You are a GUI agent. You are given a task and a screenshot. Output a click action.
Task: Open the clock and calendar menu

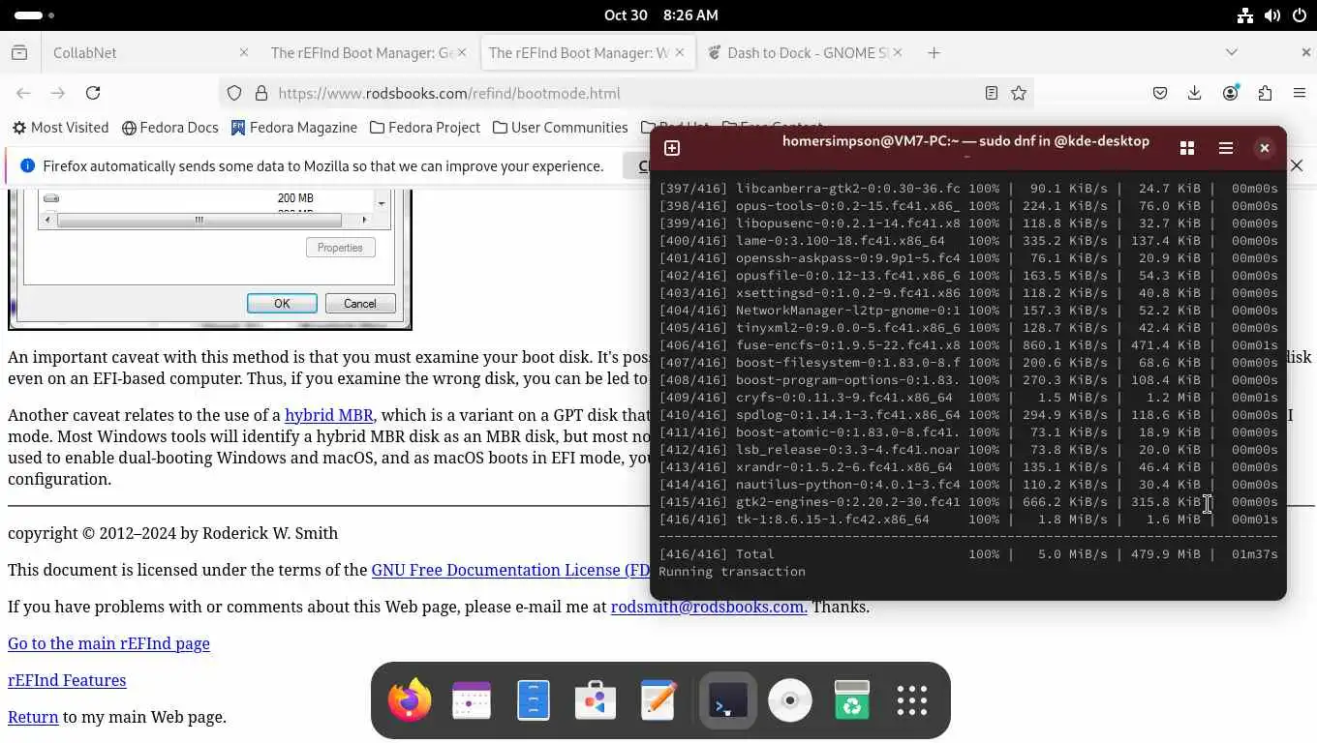coord(660,15)
